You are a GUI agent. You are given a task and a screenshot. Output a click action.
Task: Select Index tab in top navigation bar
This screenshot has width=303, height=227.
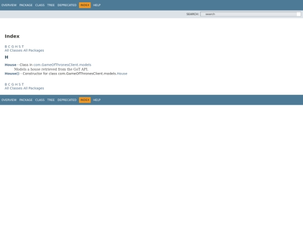pos(85,5)
